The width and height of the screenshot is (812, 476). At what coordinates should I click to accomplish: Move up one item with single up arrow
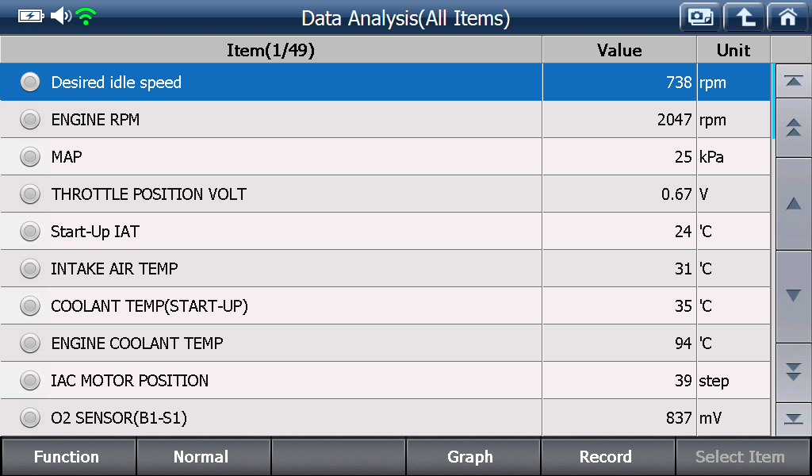(793, 204)
